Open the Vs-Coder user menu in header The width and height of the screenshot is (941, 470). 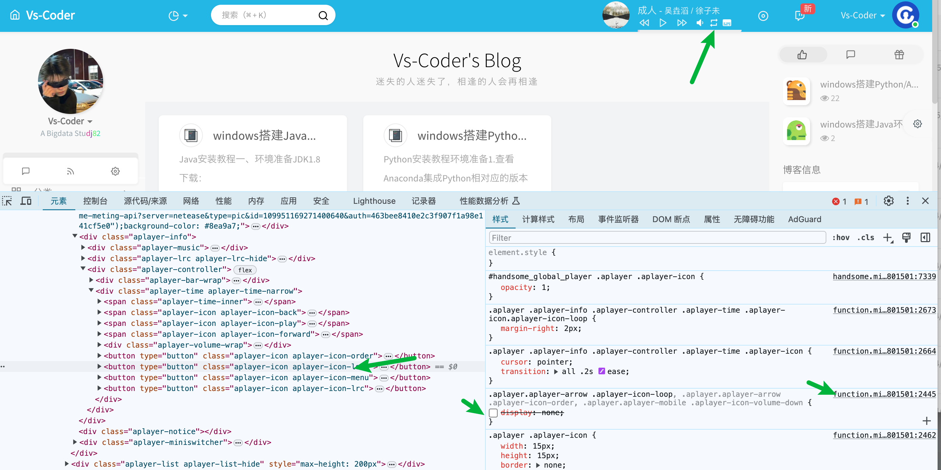[863, 15]
